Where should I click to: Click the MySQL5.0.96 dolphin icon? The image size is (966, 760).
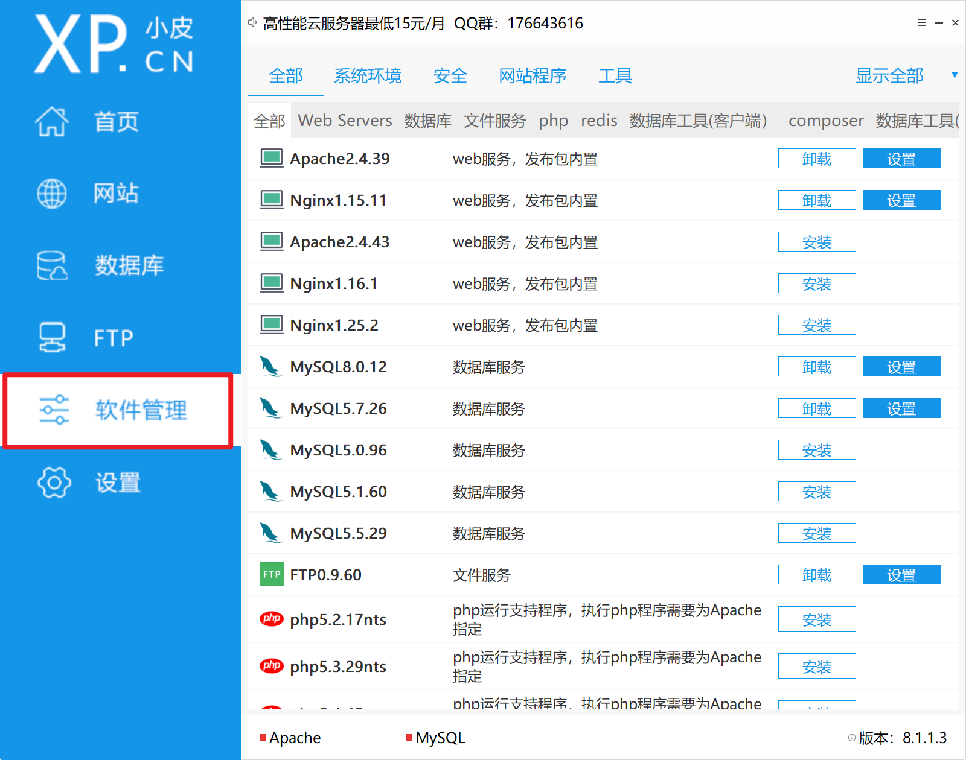(270, 450)
